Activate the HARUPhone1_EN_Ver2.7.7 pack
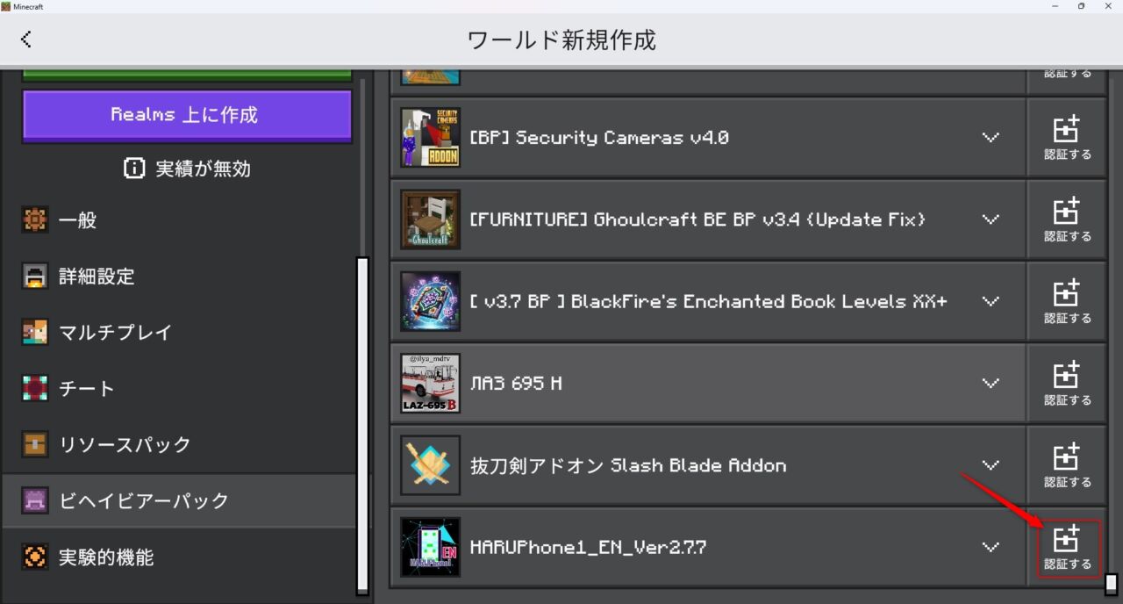 pos(1067,547)
